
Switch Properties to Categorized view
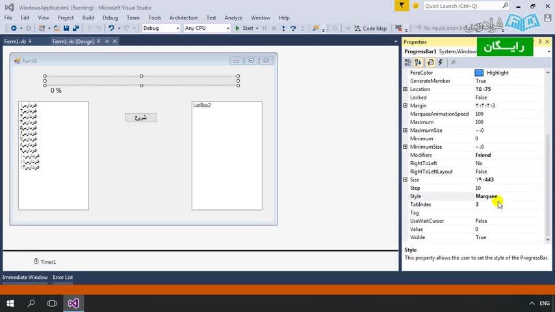[x=407, y=62]
